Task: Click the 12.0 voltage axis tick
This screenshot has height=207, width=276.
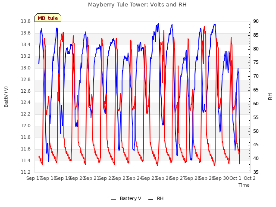Action: [25, 126]
